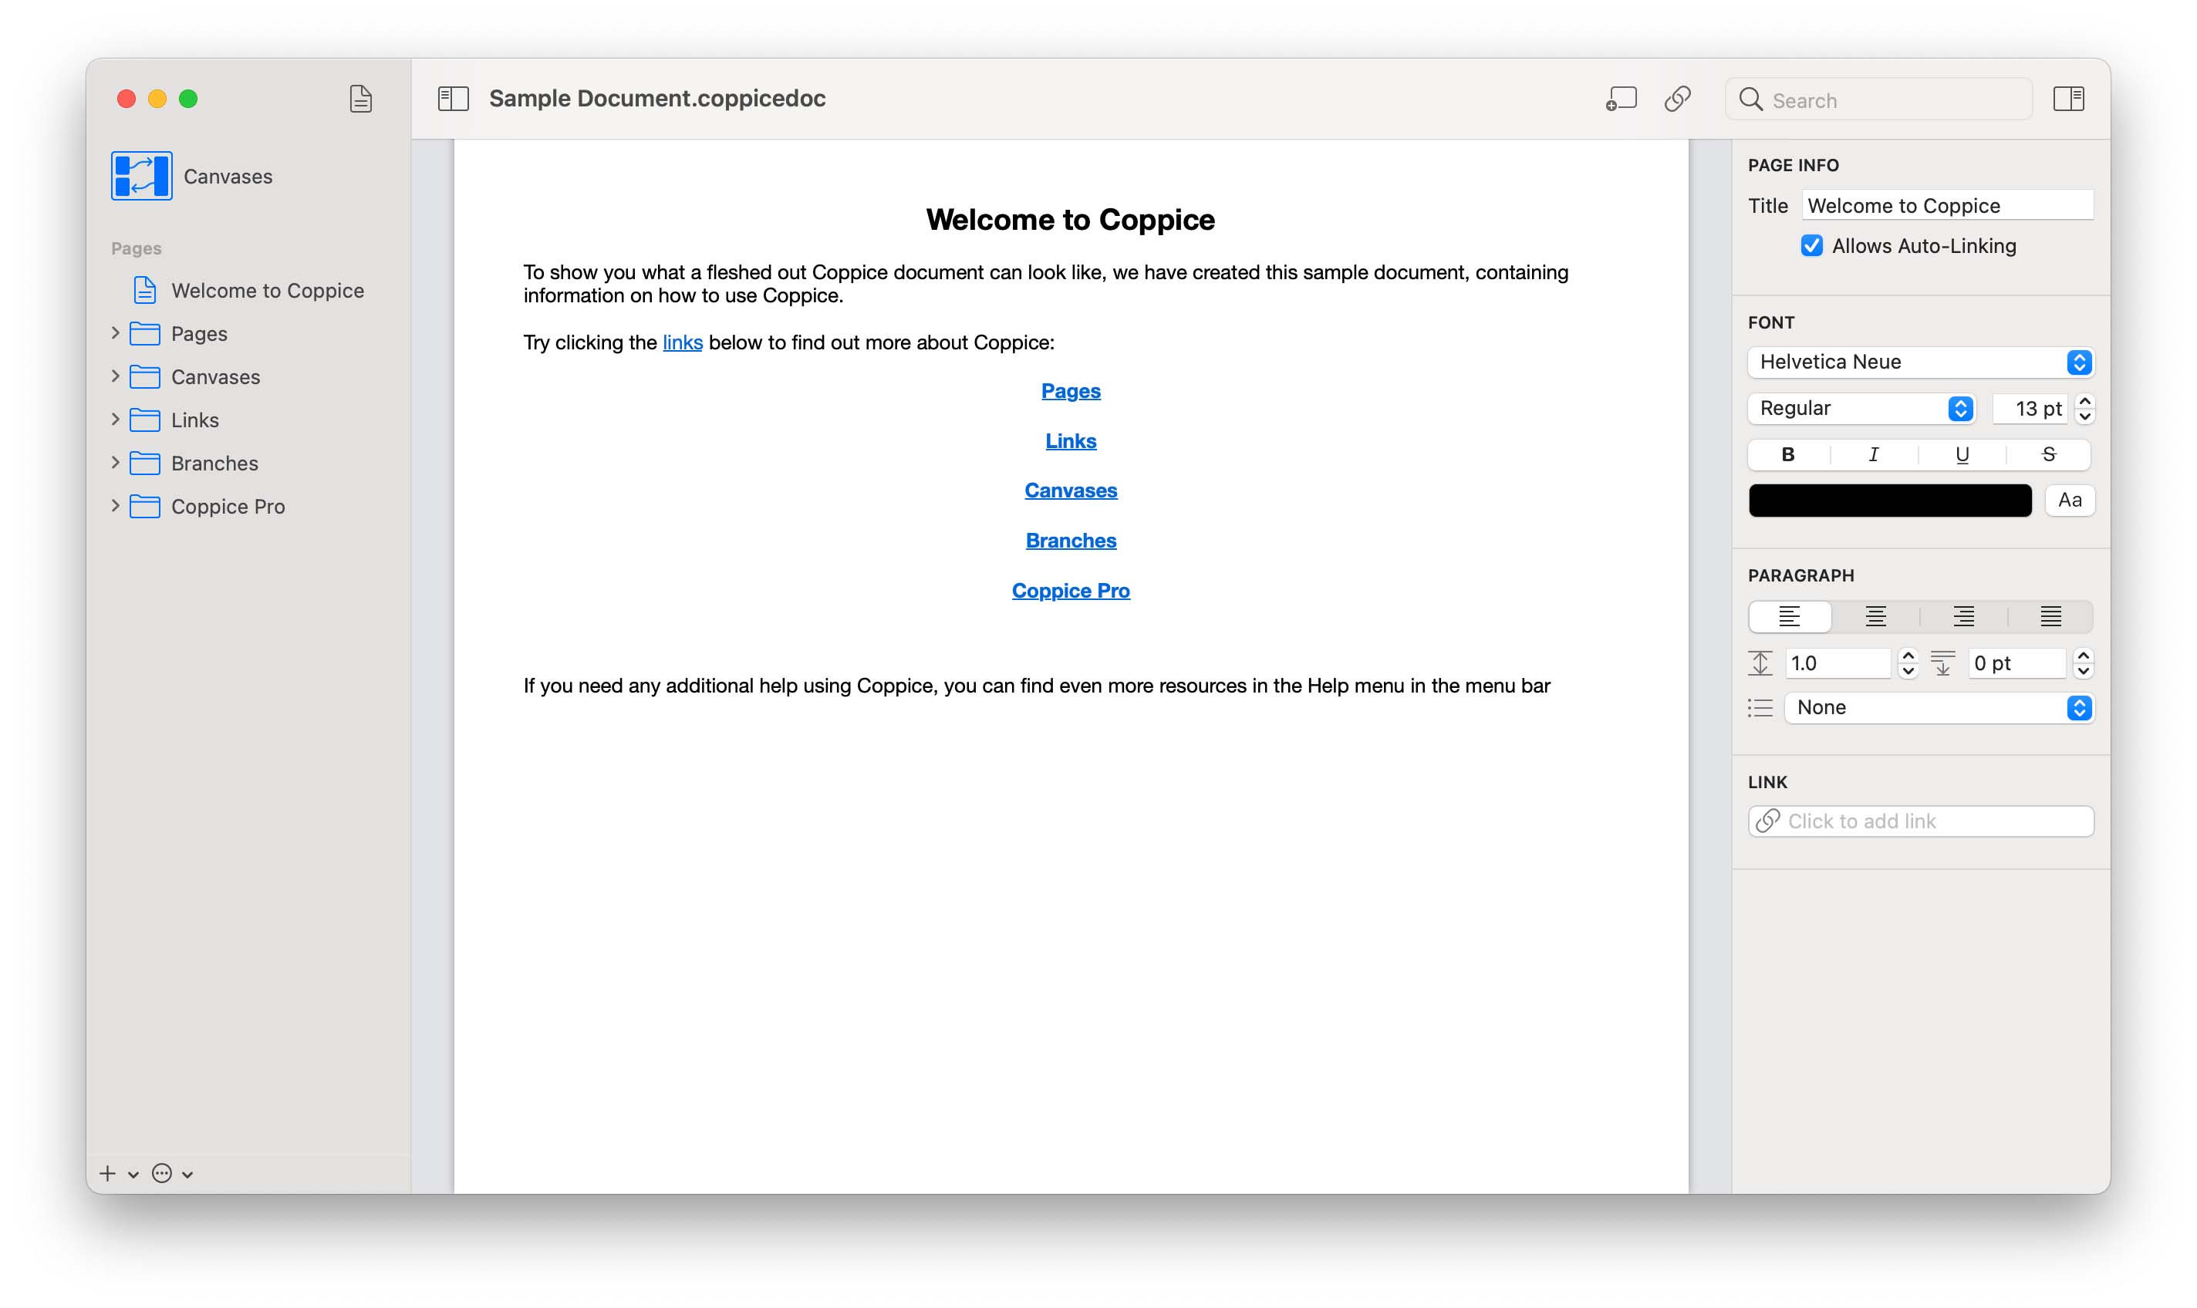Open the list style None dropdown
The height and width of the screenshot is (1308, 2197).
1939,708
